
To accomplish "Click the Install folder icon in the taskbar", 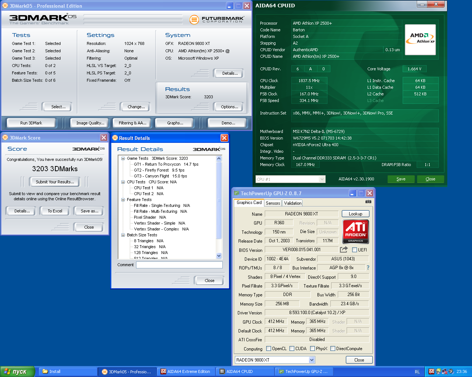I will click(x=45, y=371).
